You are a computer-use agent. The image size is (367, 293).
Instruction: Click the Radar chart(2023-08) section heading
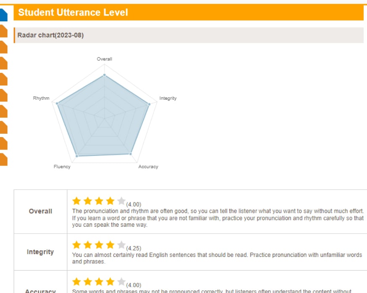(50, 35)
